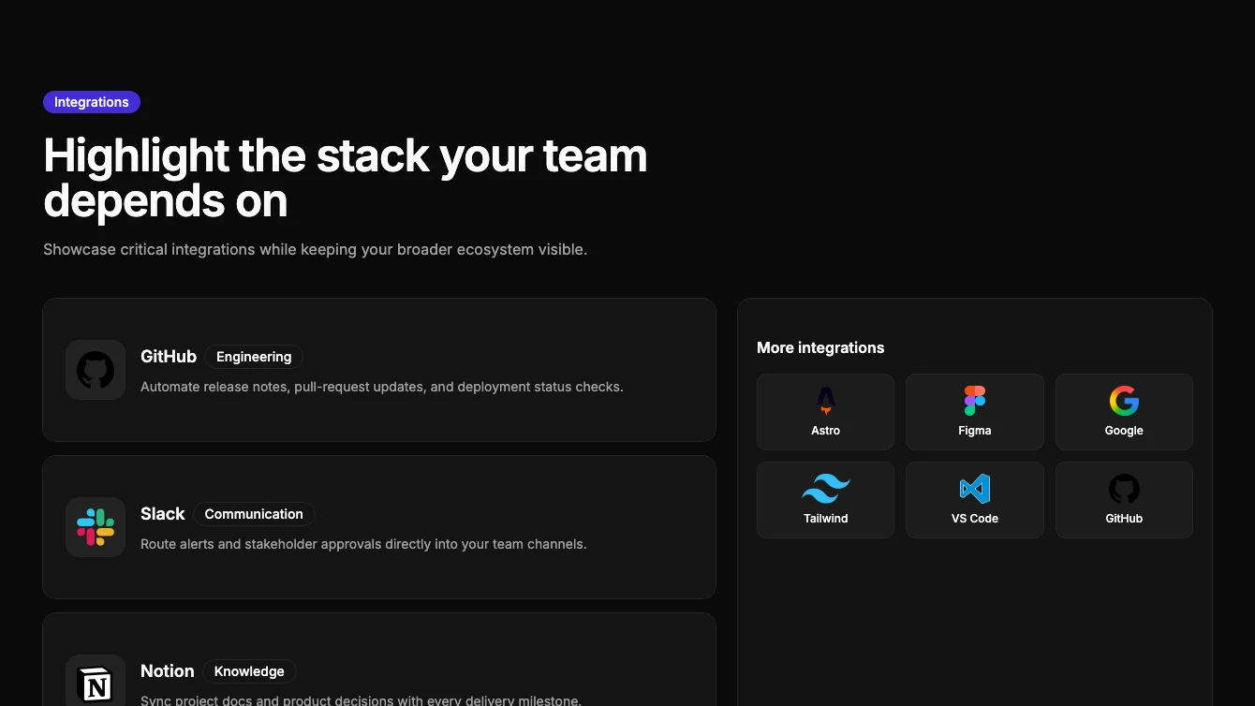Click the GitHub label in integrations grid

[1124, 519]
